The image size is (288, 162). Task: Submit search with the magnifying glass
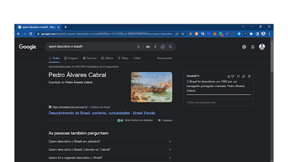[170, 47]
